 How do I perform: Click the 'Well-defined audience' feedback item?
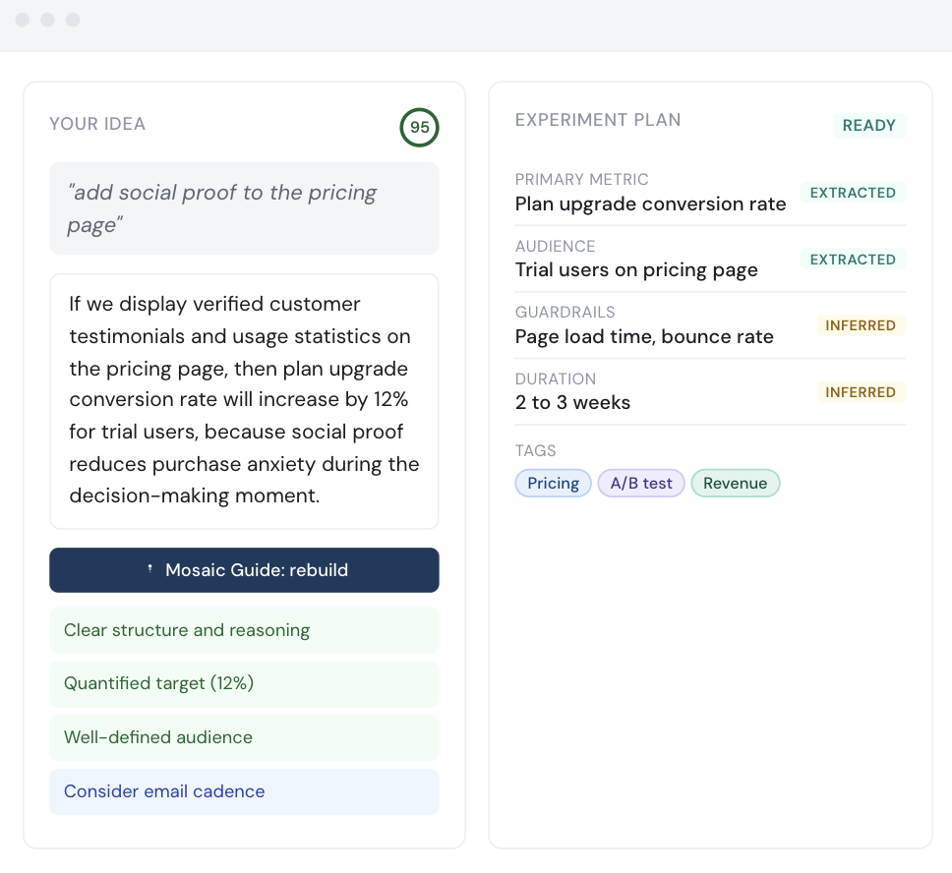click(244, 737)
